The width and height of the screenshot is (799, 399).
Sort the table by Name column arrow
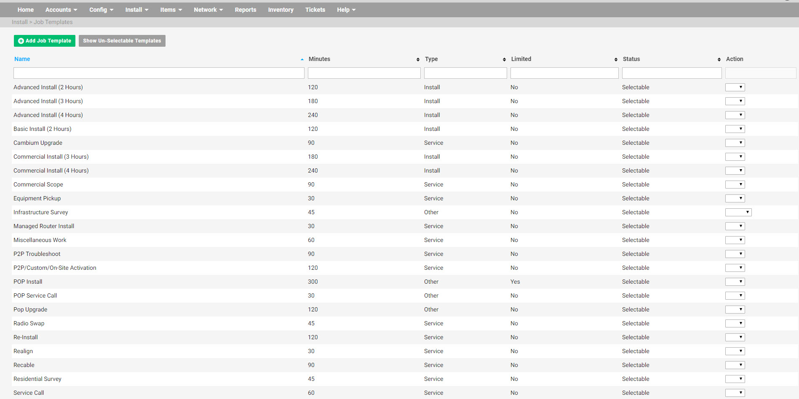302,59
